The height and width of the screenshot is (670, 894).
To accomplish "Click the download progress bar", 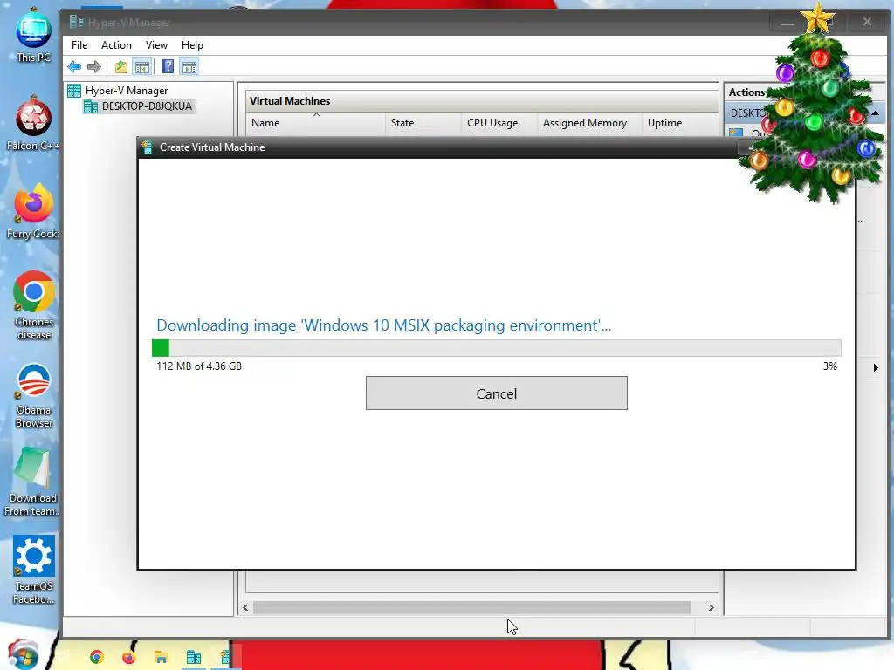I will [x=497, y=347].
